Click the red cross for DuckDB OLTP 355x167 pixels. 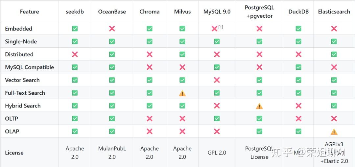[298, 118]
